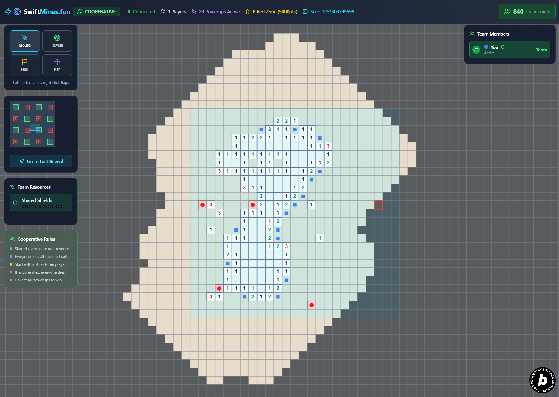Toggle the COOPERATIVE mode badge
559x397 pixels.
click(96, 11)
